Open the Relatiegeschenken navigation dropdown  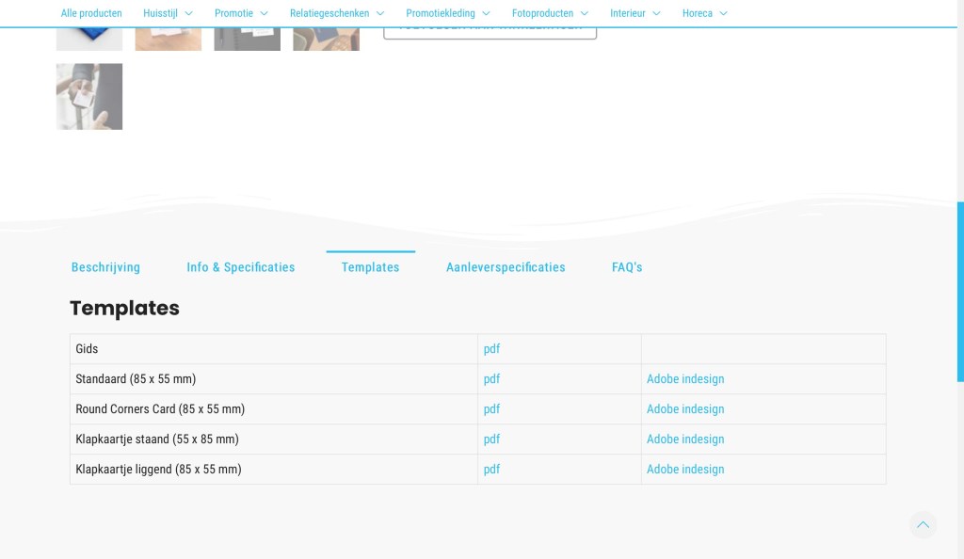point(336,13)
